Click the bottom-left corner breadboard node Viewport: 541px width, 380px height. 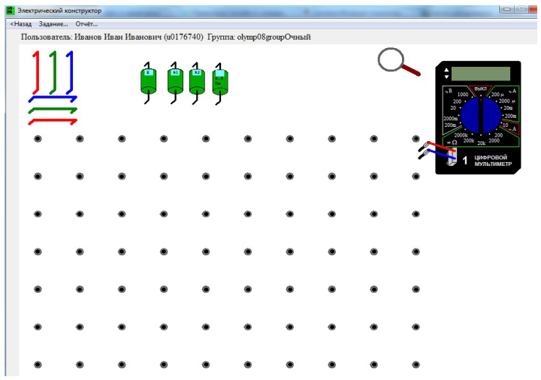point(38,364)
